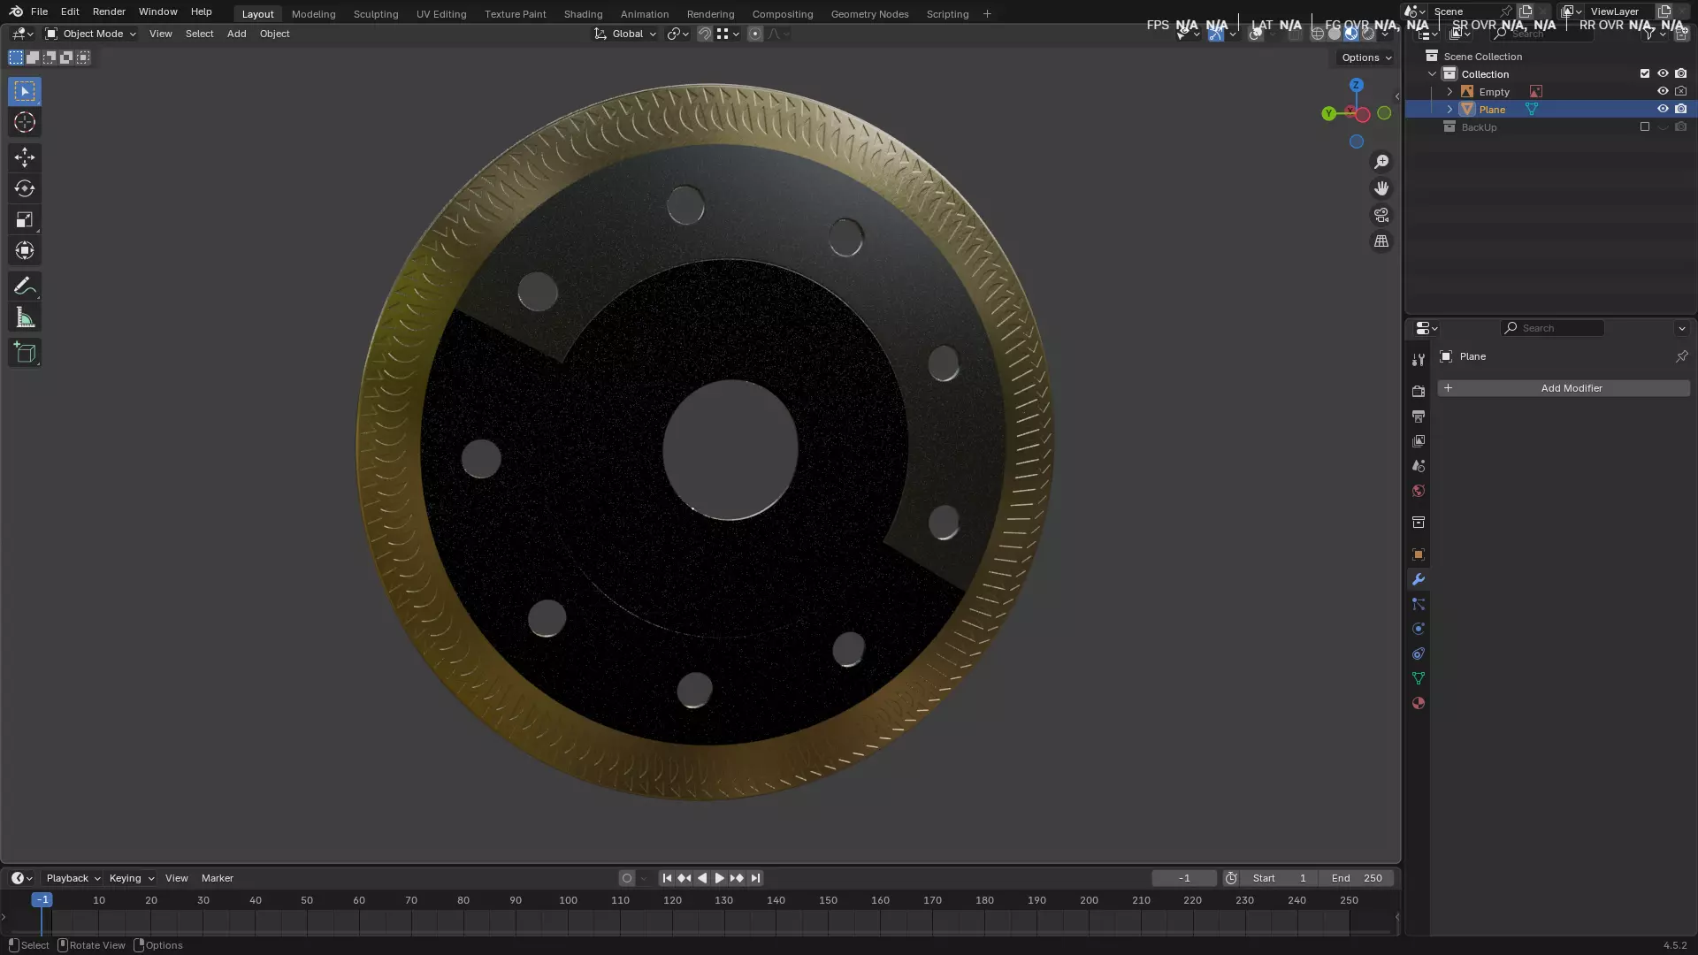1698x955 pixels.
Task: Select the Transform tool
Action: point(25,250)
